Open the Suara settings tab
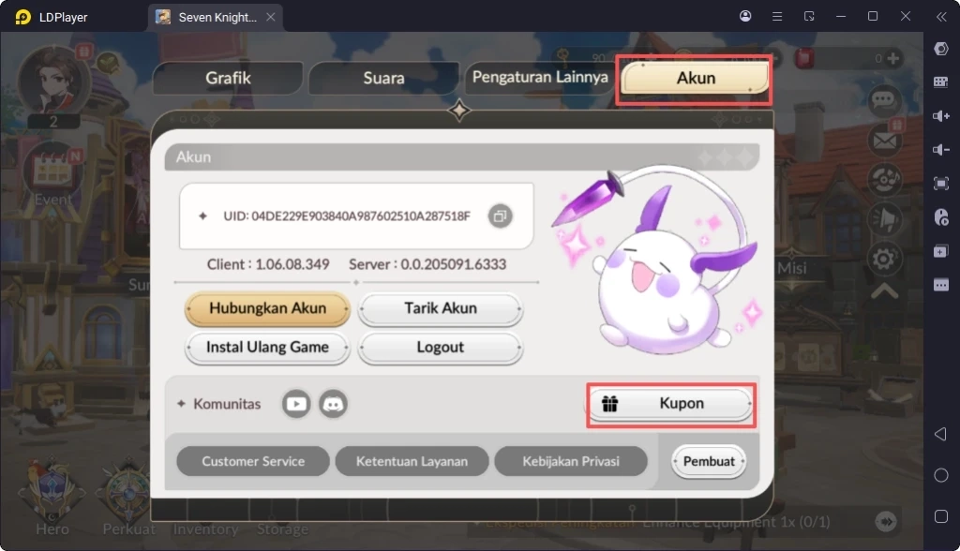This screenshot has height=551, width=960. tap(383, 78)
